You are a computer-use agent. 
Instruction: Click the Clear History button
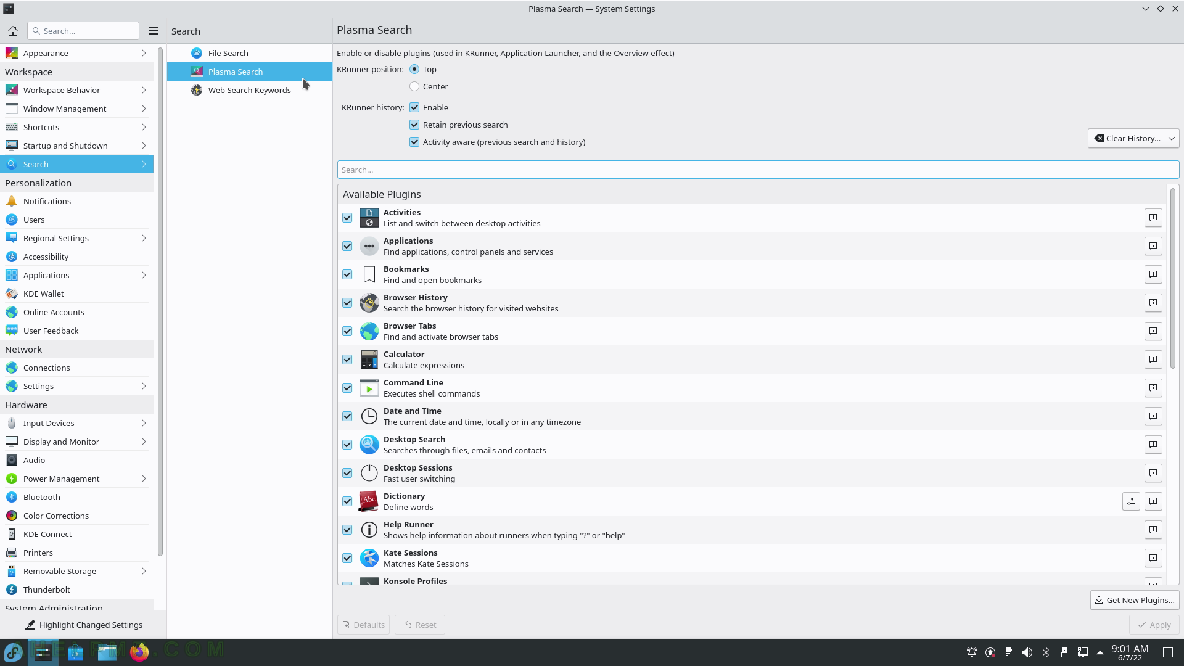(x=1127, y=138)
